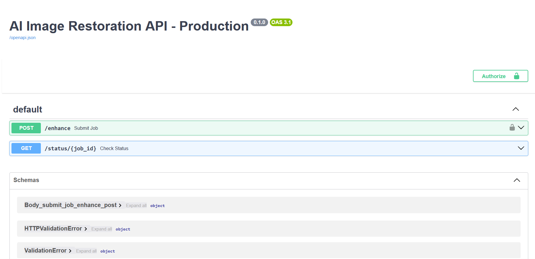Click the Schemas section heading
Image resolution: width=535 pixels, height=259 pixels.
(26, 180)
